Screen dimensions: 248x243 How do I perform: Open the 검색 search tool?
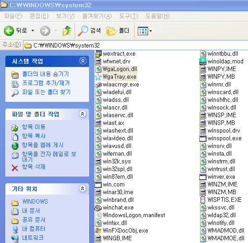[89, 31]
